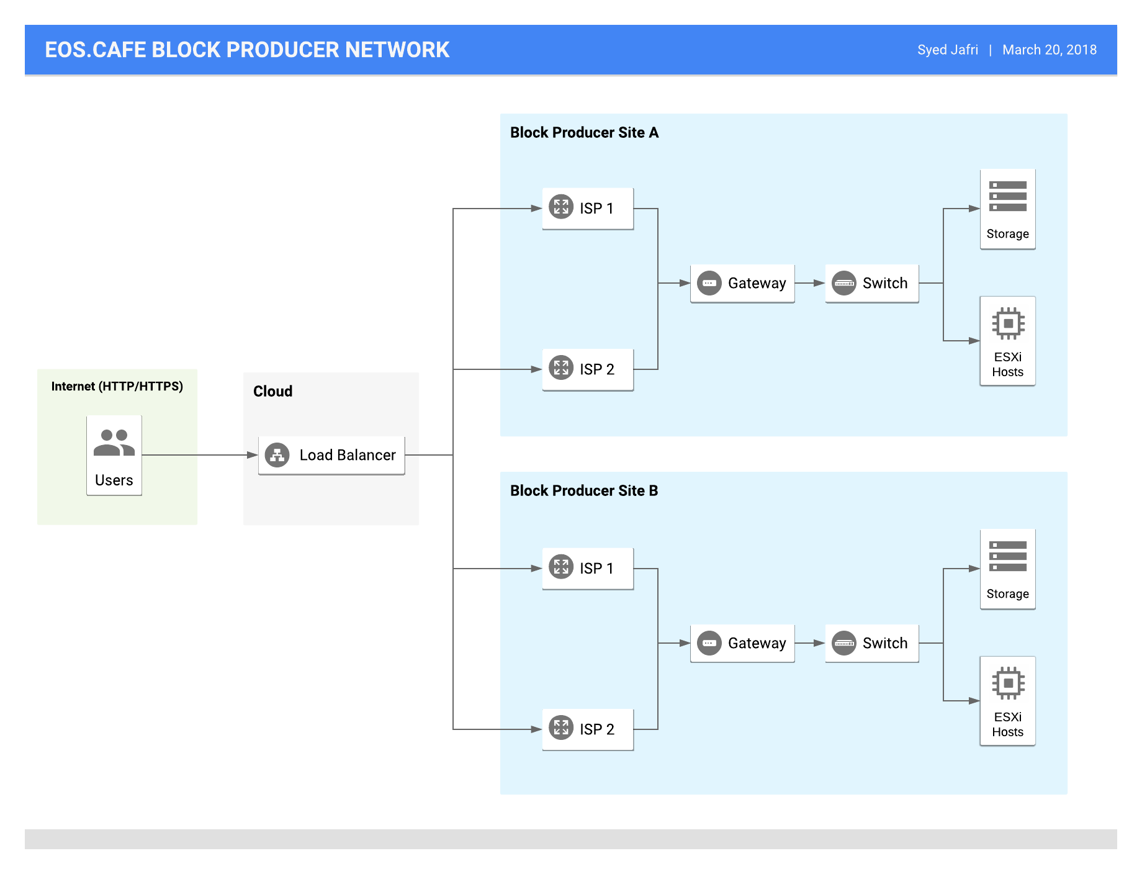Image resolution: width=1142 pixels, height=874 pixels.
Task: Click the Site B ISP 2 node label
Action: [x=597, y=729]
